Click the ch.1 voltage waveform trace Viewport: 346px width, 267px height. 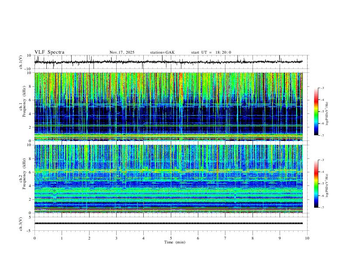(168, 62)
